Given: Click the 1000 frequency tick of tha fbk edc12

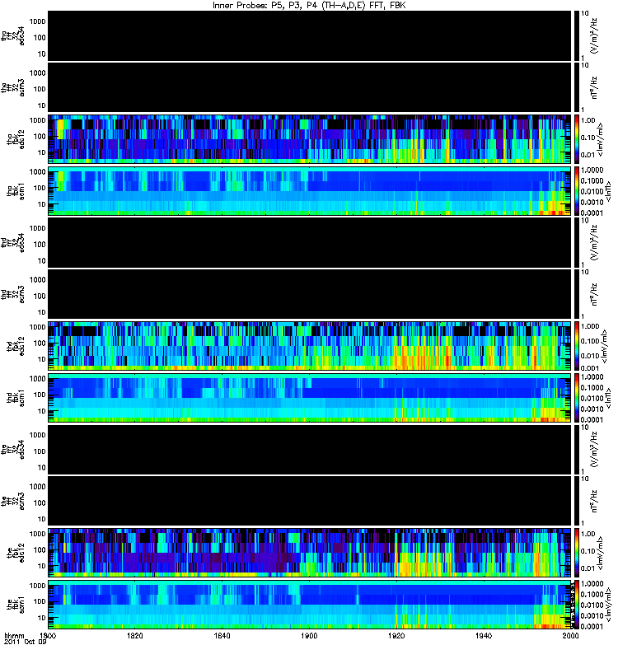Looking at the screenshot, I should point(37,120).
